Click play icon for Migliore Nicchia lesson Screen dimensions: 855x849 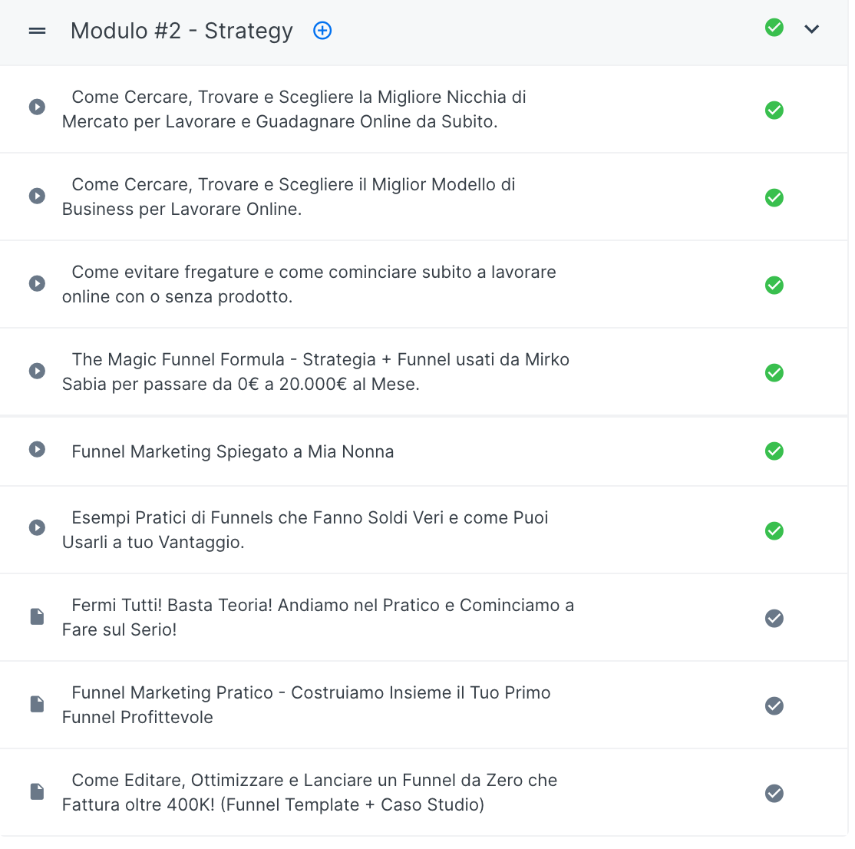pos(37,107)
